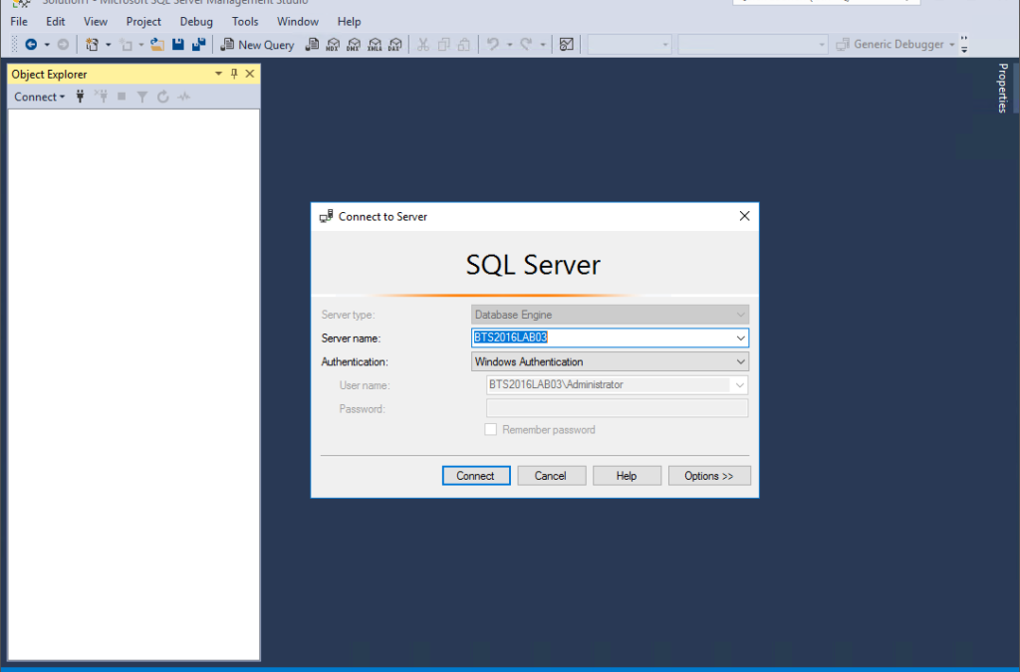Click the Refresh icon in Object Explorer
Image resolution: width=1020 pixels, height=672 pixels.
click(163, 97)
